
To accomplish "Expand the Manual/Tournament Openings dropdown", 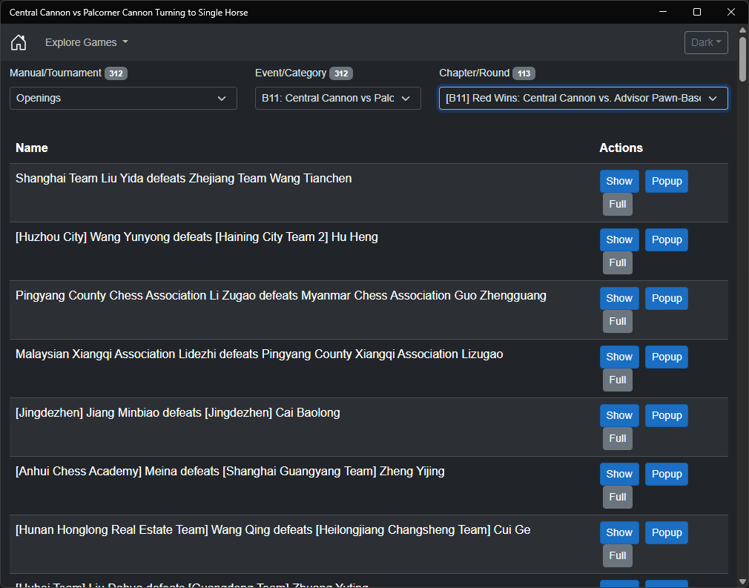I will point(123,99).
